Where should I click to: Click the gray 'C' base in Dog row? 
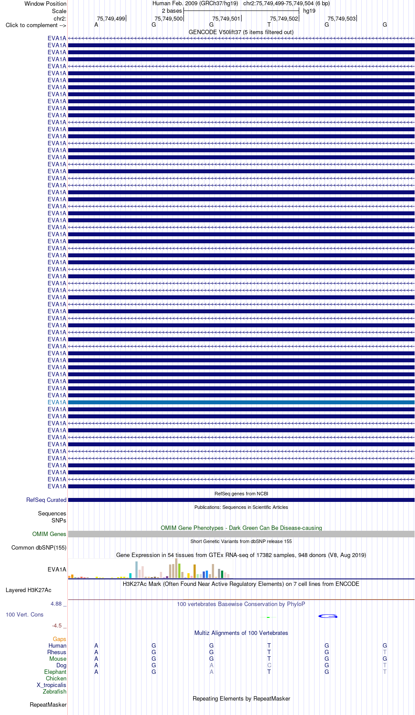(269, 665)
